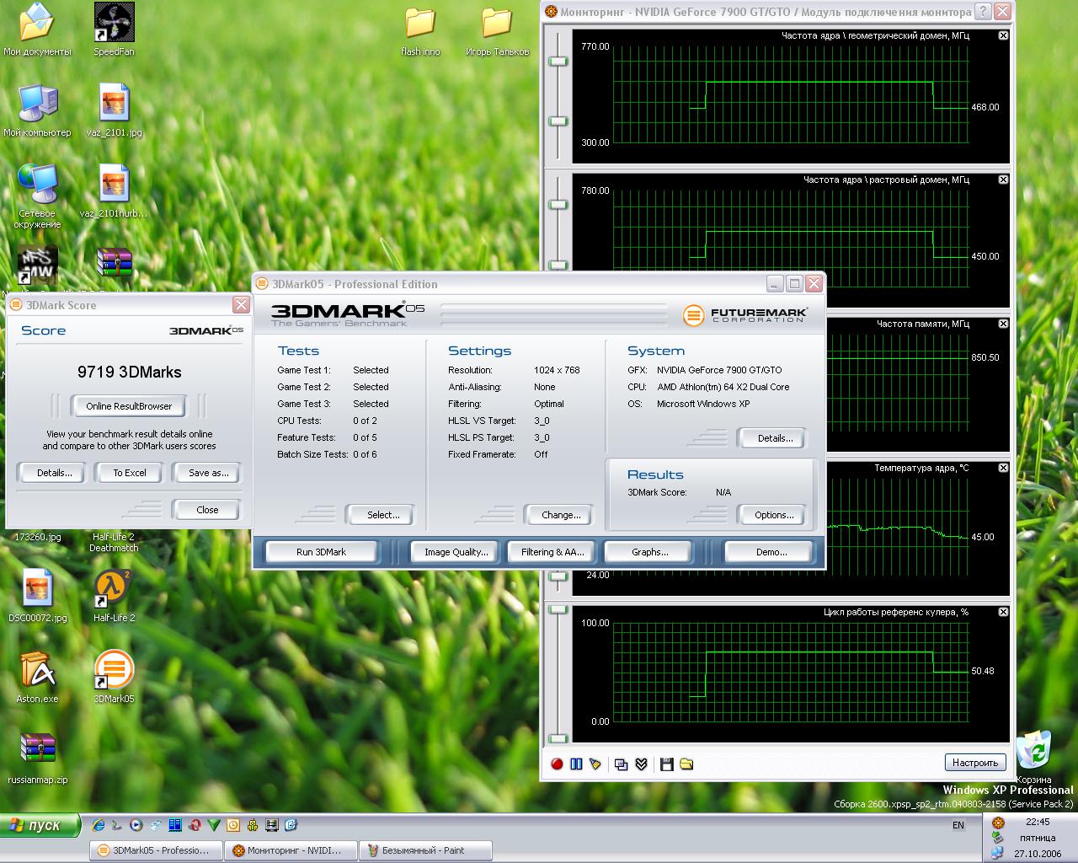Open Image Quality... in 3DMark05

tap(456, 552)
